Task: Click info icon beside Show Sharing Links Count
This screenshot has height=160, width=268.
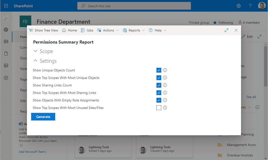Action: 165,85
